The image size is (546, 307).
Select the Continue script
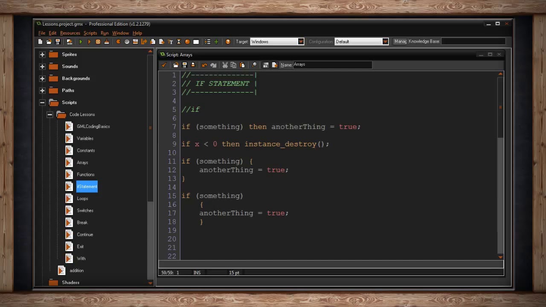[x=84, y=235]
